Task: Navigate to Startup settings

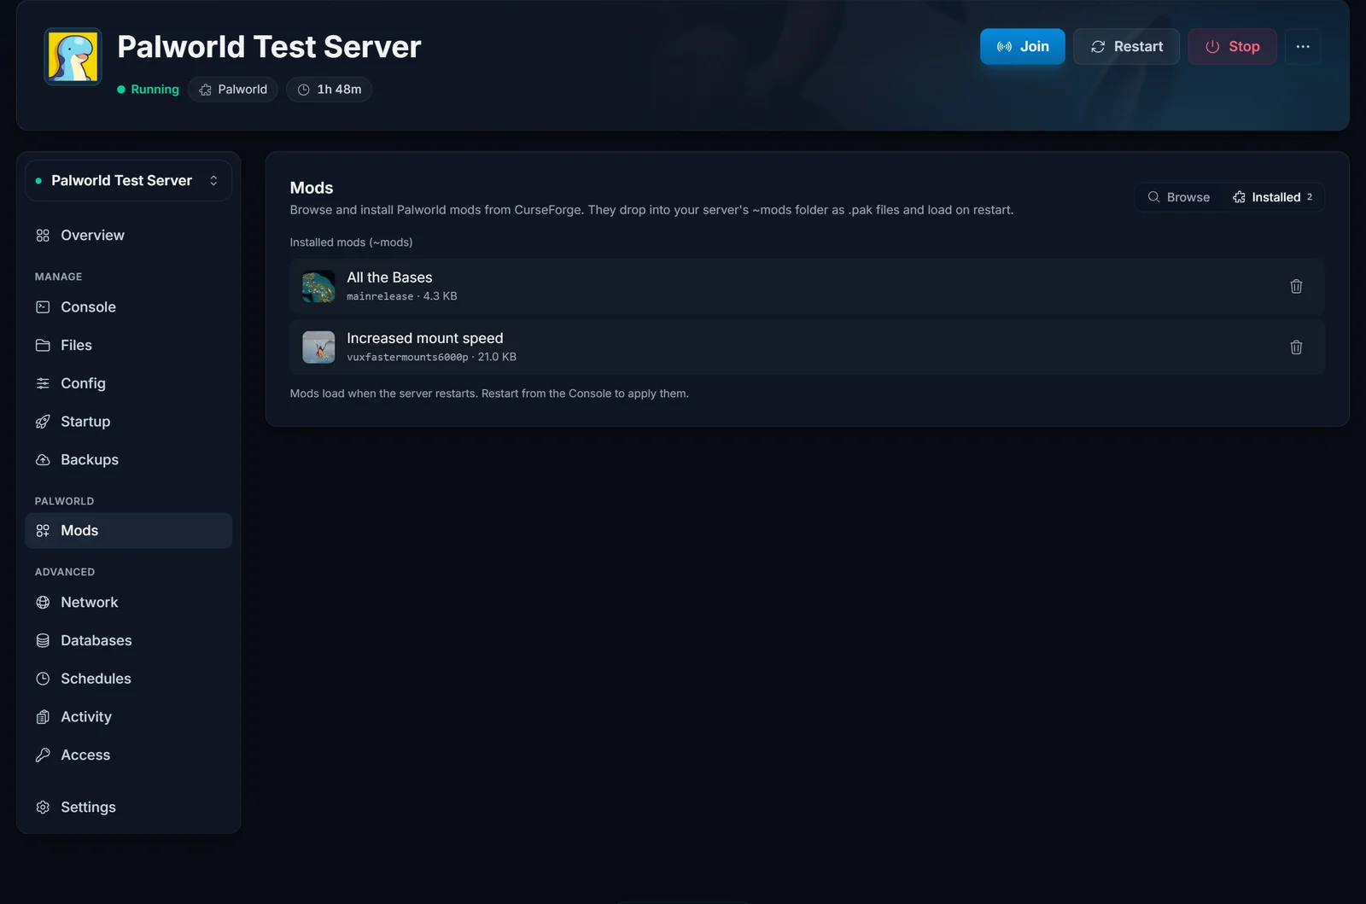Action: point(128,421)
